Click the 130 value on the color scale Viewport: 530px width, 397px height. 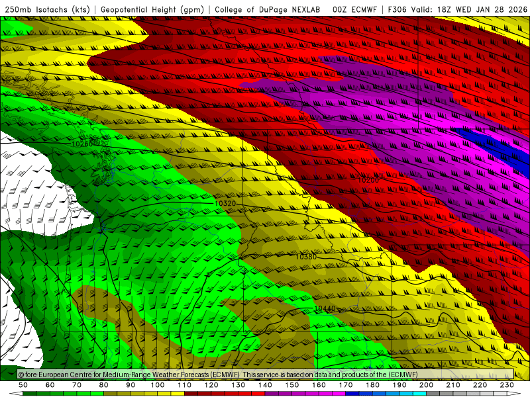point(238,385)
